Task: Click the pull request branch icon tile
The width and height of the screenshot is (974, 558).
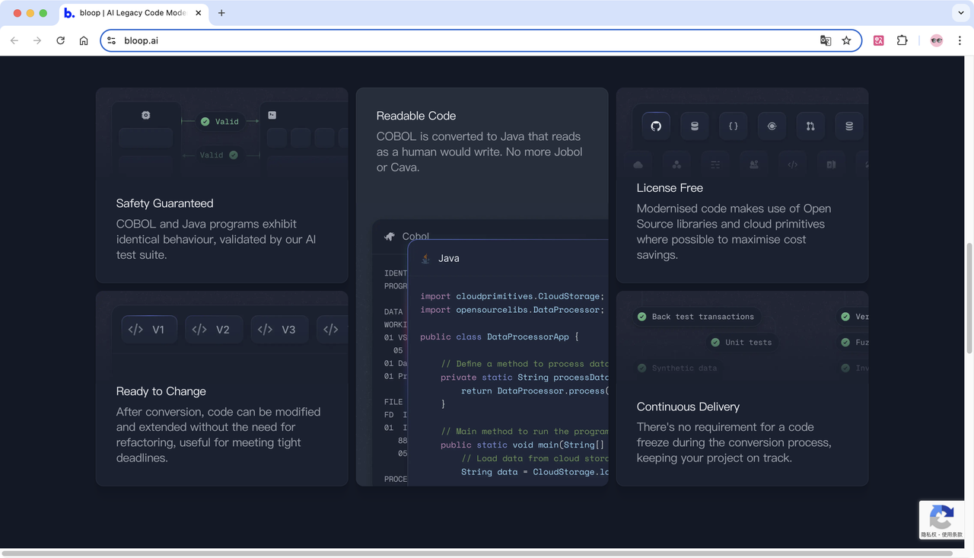Action: pos(810,126)
